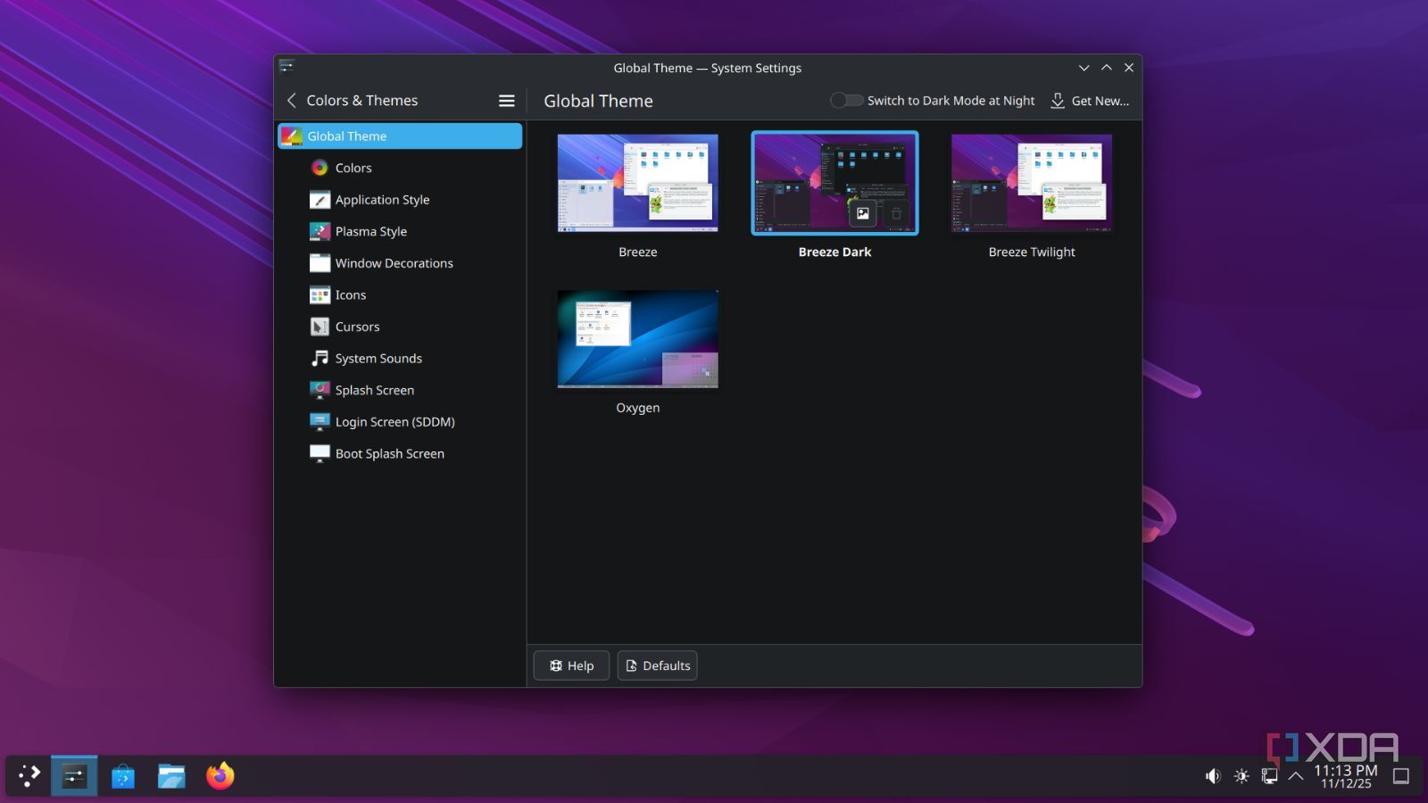
Task: Select the Breeze Dark theme thumbnail
Action: pos(834,183)
